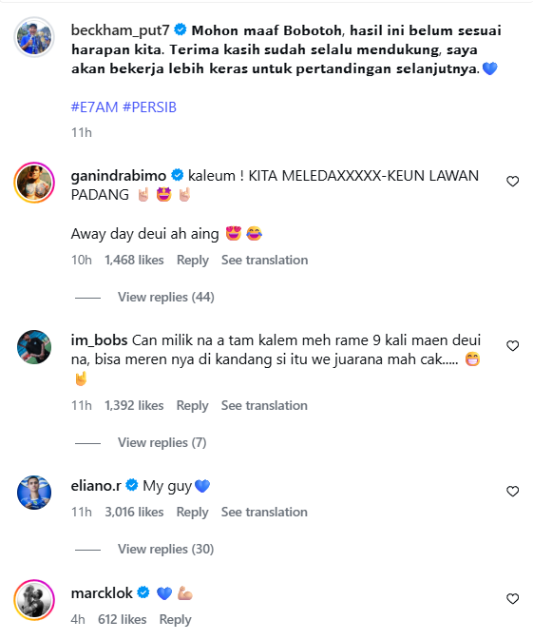The height and width of the screenshot is (640, 533).
Task: Reply to marcklok's comment
Action: [x=175, y=620]
